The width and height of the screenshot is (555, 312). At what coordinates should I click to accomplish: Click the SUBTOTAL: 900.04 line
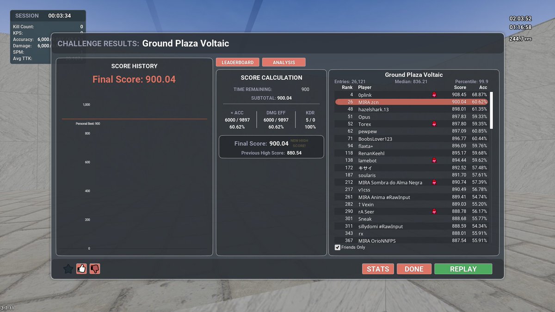tap(271, 98)
